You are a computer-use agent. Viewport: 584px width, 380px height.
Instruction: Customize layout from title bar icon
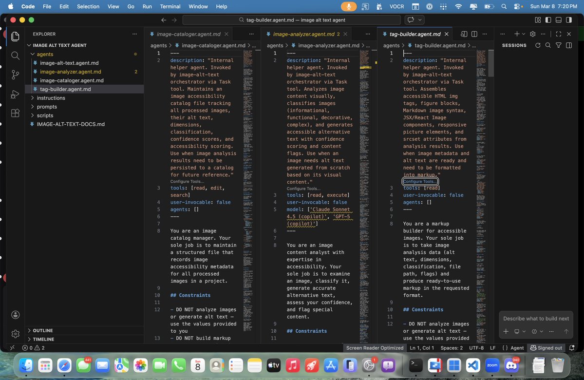pos(537,20)
